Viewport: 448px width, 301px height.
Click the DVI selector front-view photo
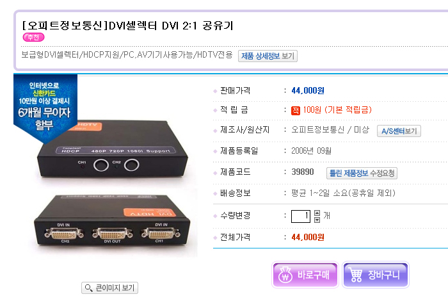click(113, 150)
